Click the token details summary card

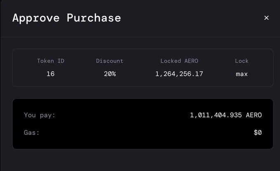(143, 68)
